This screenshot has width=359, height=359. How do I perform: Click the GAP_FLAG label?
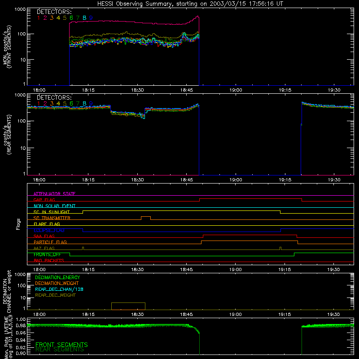[44, 200]
